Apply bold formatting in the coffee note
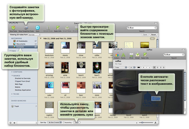This screenshot has height=129, width=189. pyautogui.click(x=143, y=67)
